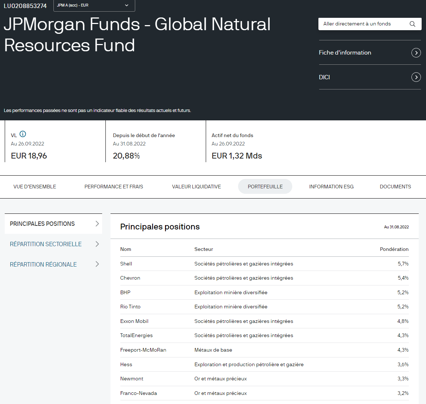426x404 pixels.
Task: Open the DICI document link
Action: click(x=325, y=77)
